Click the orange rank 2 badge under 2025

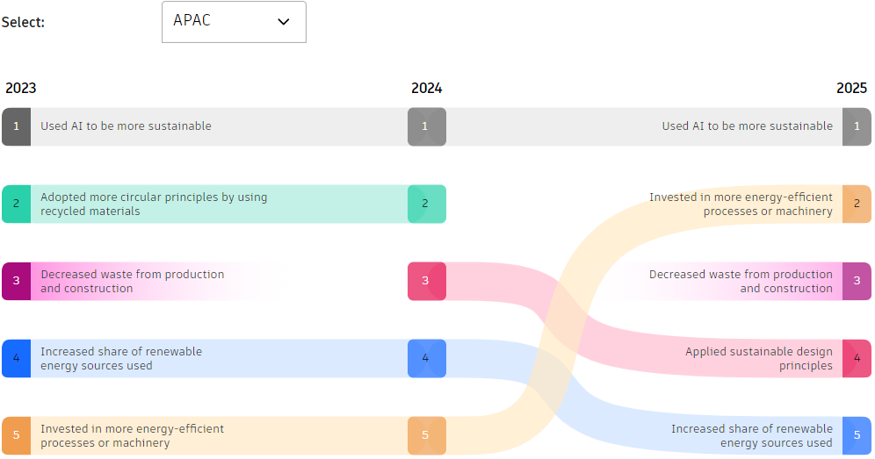857,204
